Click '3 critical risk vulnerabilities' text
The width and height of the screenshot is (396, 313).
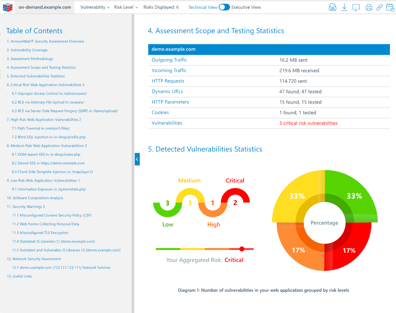point(308,123)
